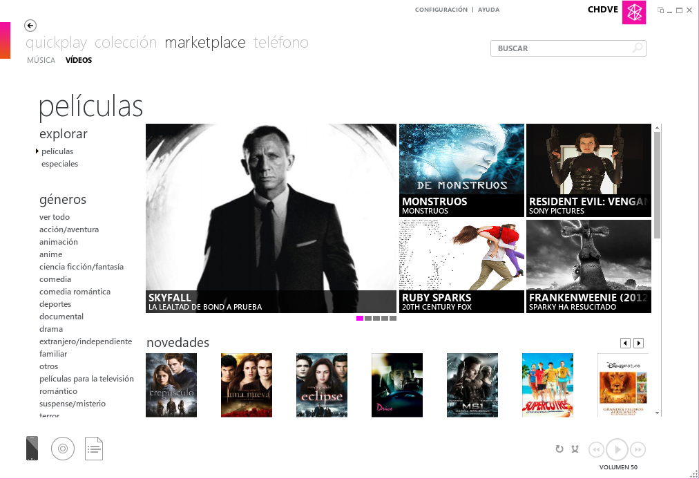This screenshot has height=479, width=699.
Task: Browse the deportes genre
Action: [x=55, y=304]
